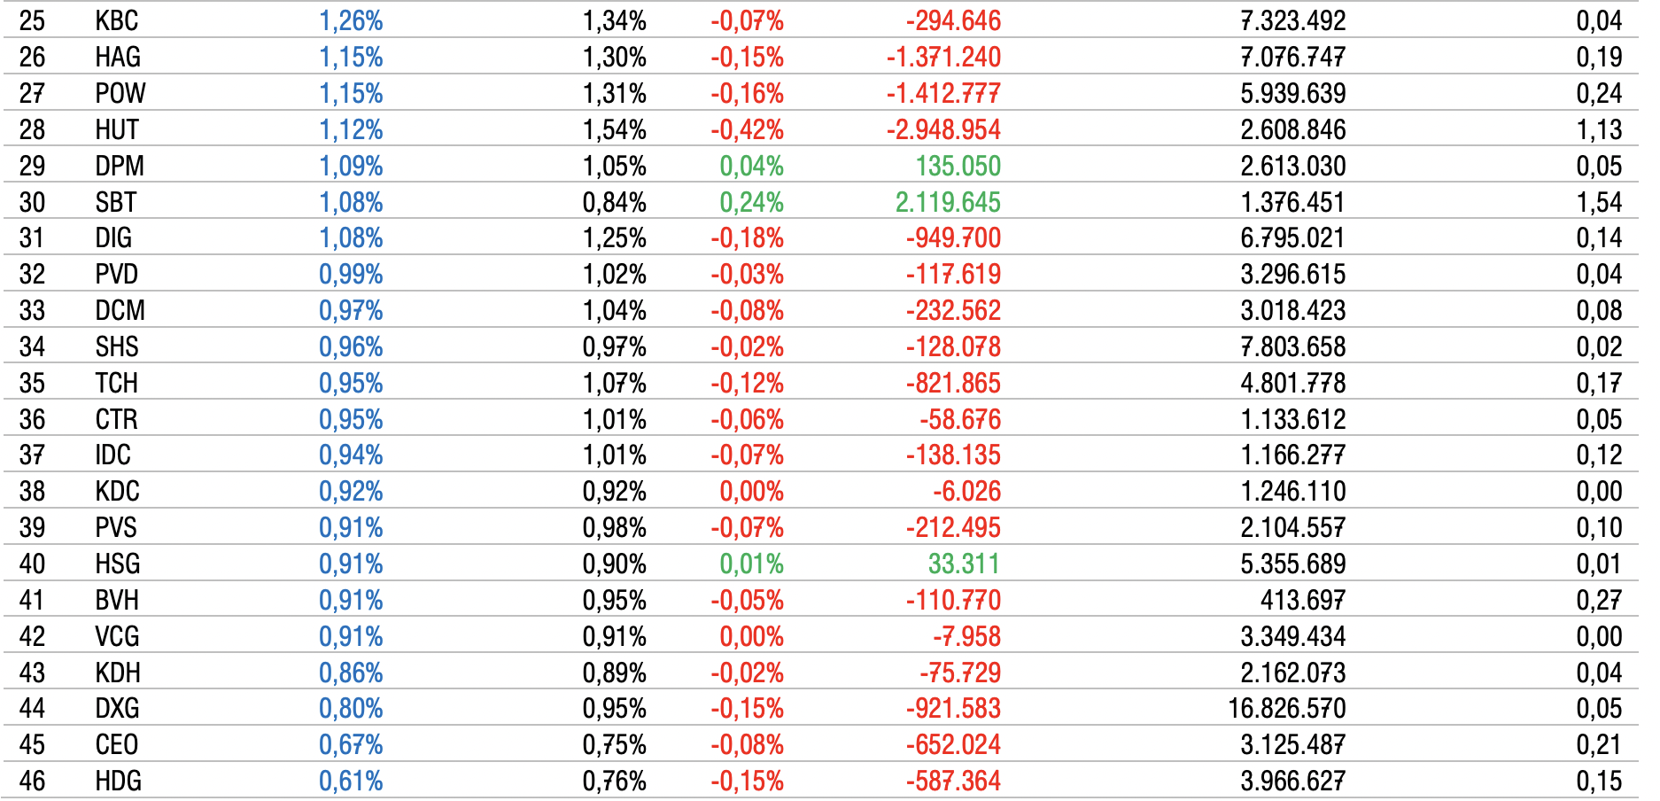This screenshot has width=1660, height=801.
Task: Select SBT's green 0,24% change
Action: [751, 202]
